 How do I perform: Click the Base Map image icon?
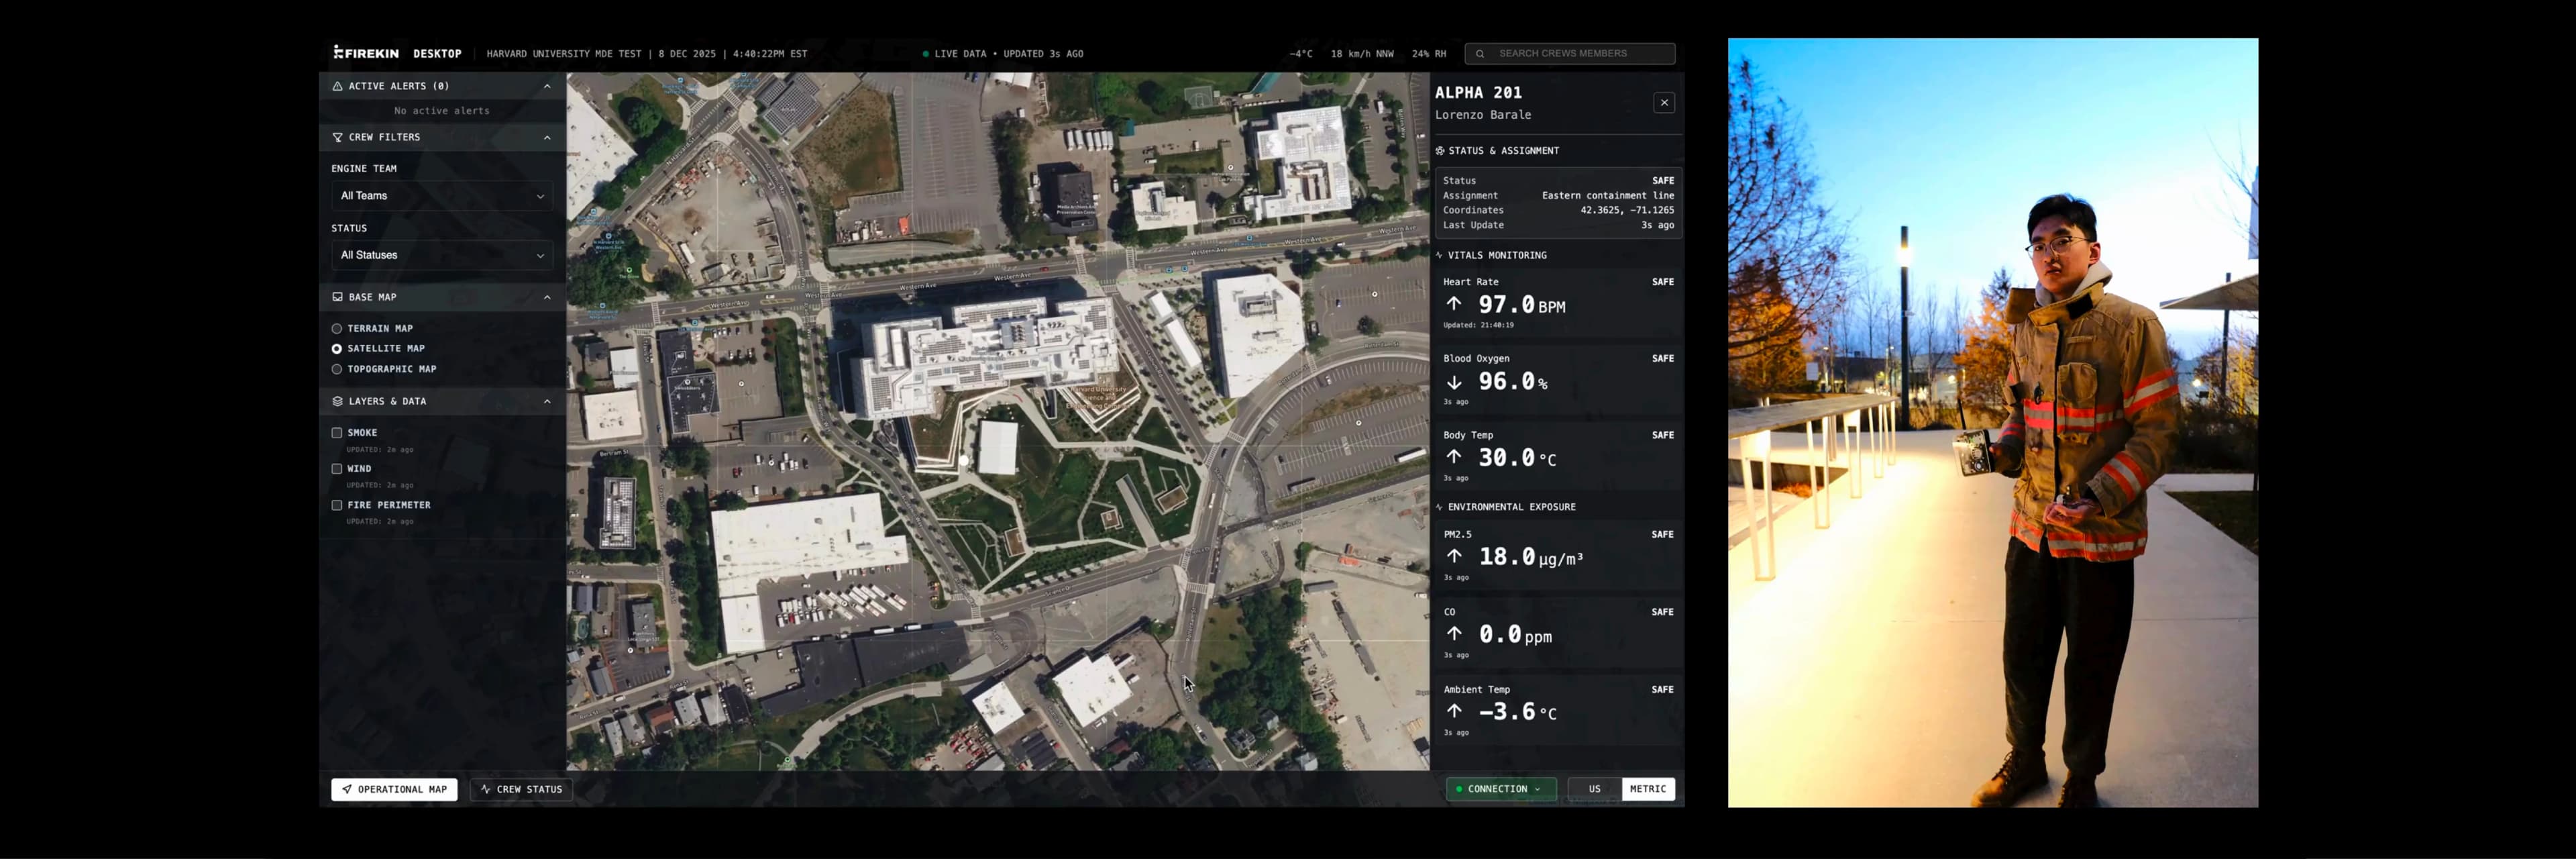coord(338,297)
